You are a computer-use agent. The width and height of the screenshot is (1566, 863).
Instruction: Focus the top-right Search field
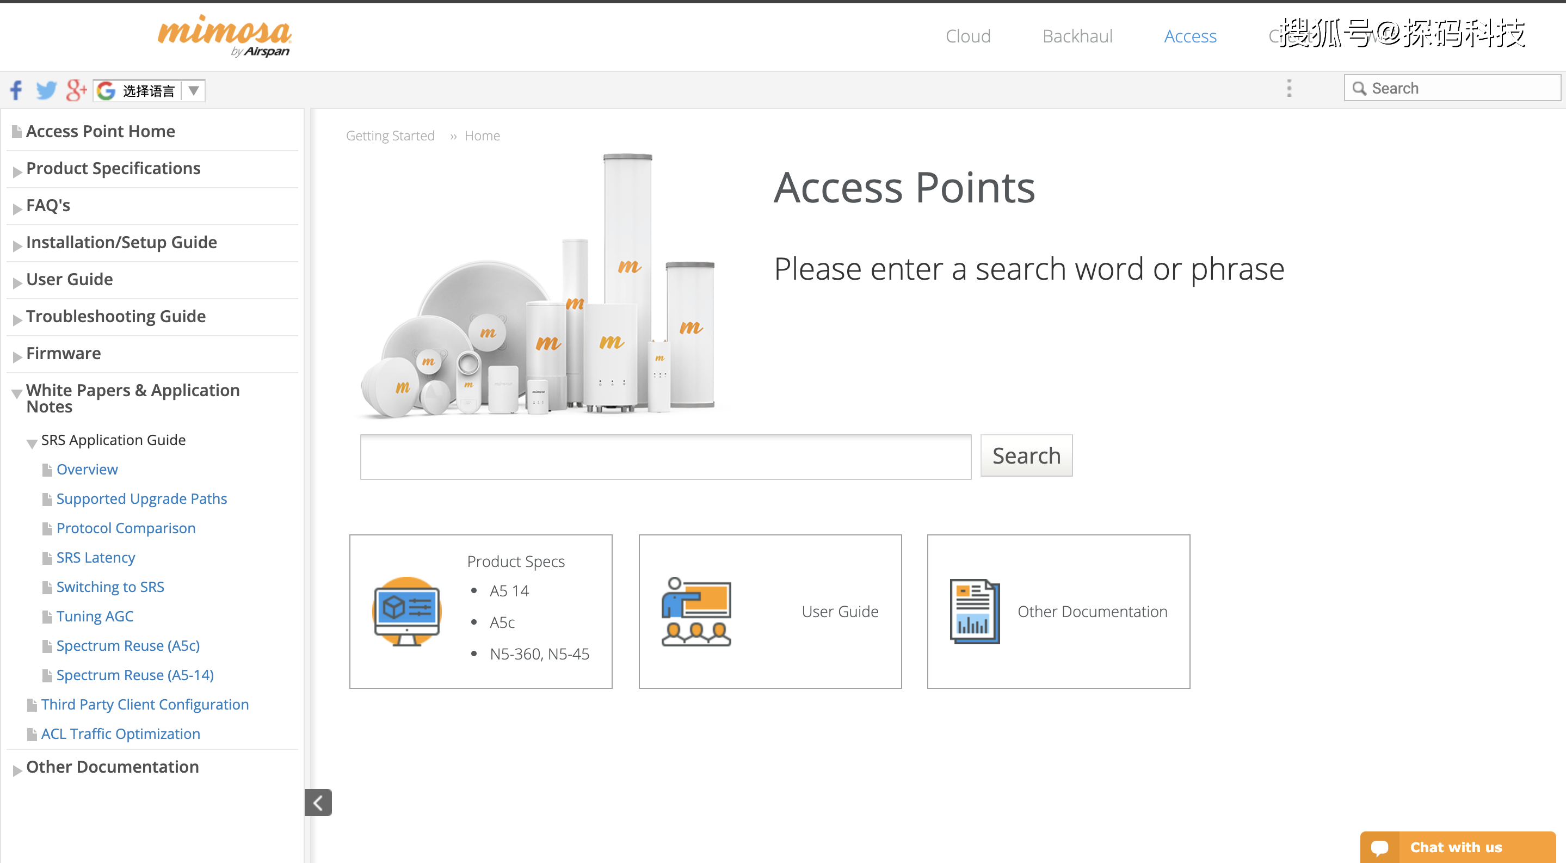click(x=1452, y=88)
